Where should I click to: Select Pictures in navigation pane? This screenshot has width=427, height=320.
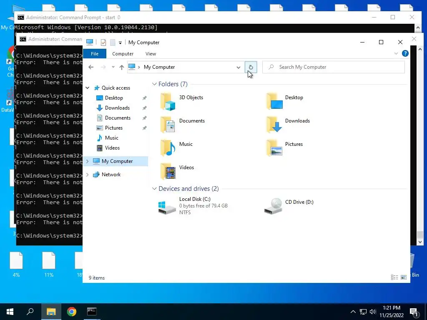113,128
